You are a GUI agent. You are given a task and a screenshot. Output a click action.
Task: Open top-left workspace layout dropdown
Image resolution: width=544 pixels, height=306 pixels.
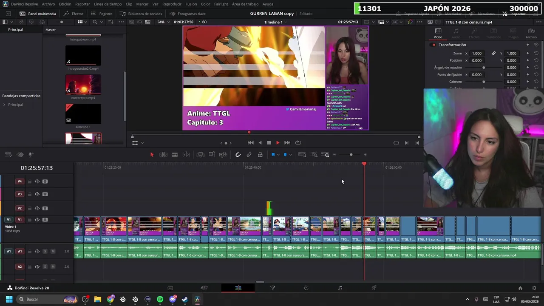coord(8,14)
